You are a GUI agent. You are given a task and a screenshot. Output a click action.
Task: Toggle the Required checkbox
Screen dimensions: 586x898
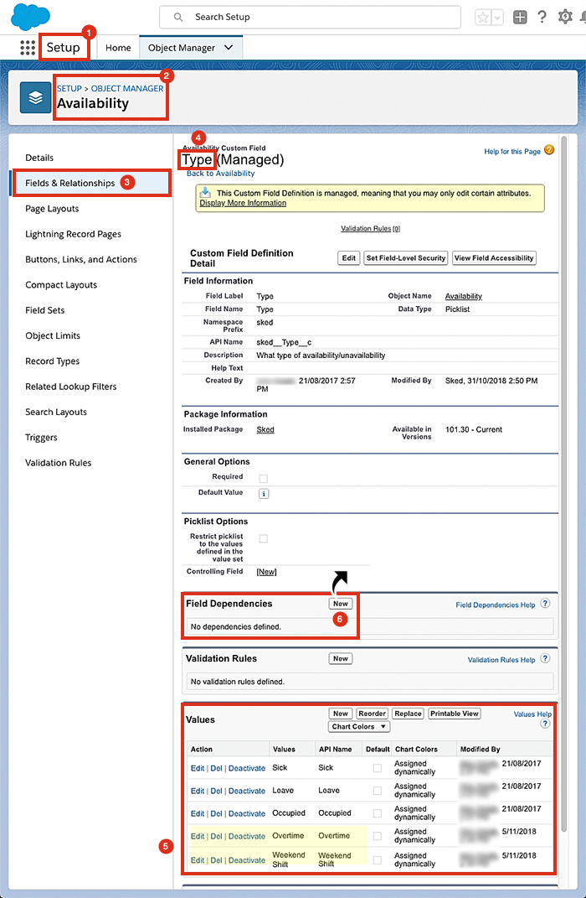[264, 478]
